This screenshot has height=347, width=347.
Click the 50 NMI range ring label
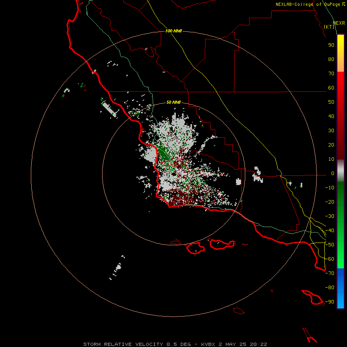point(173,102)
